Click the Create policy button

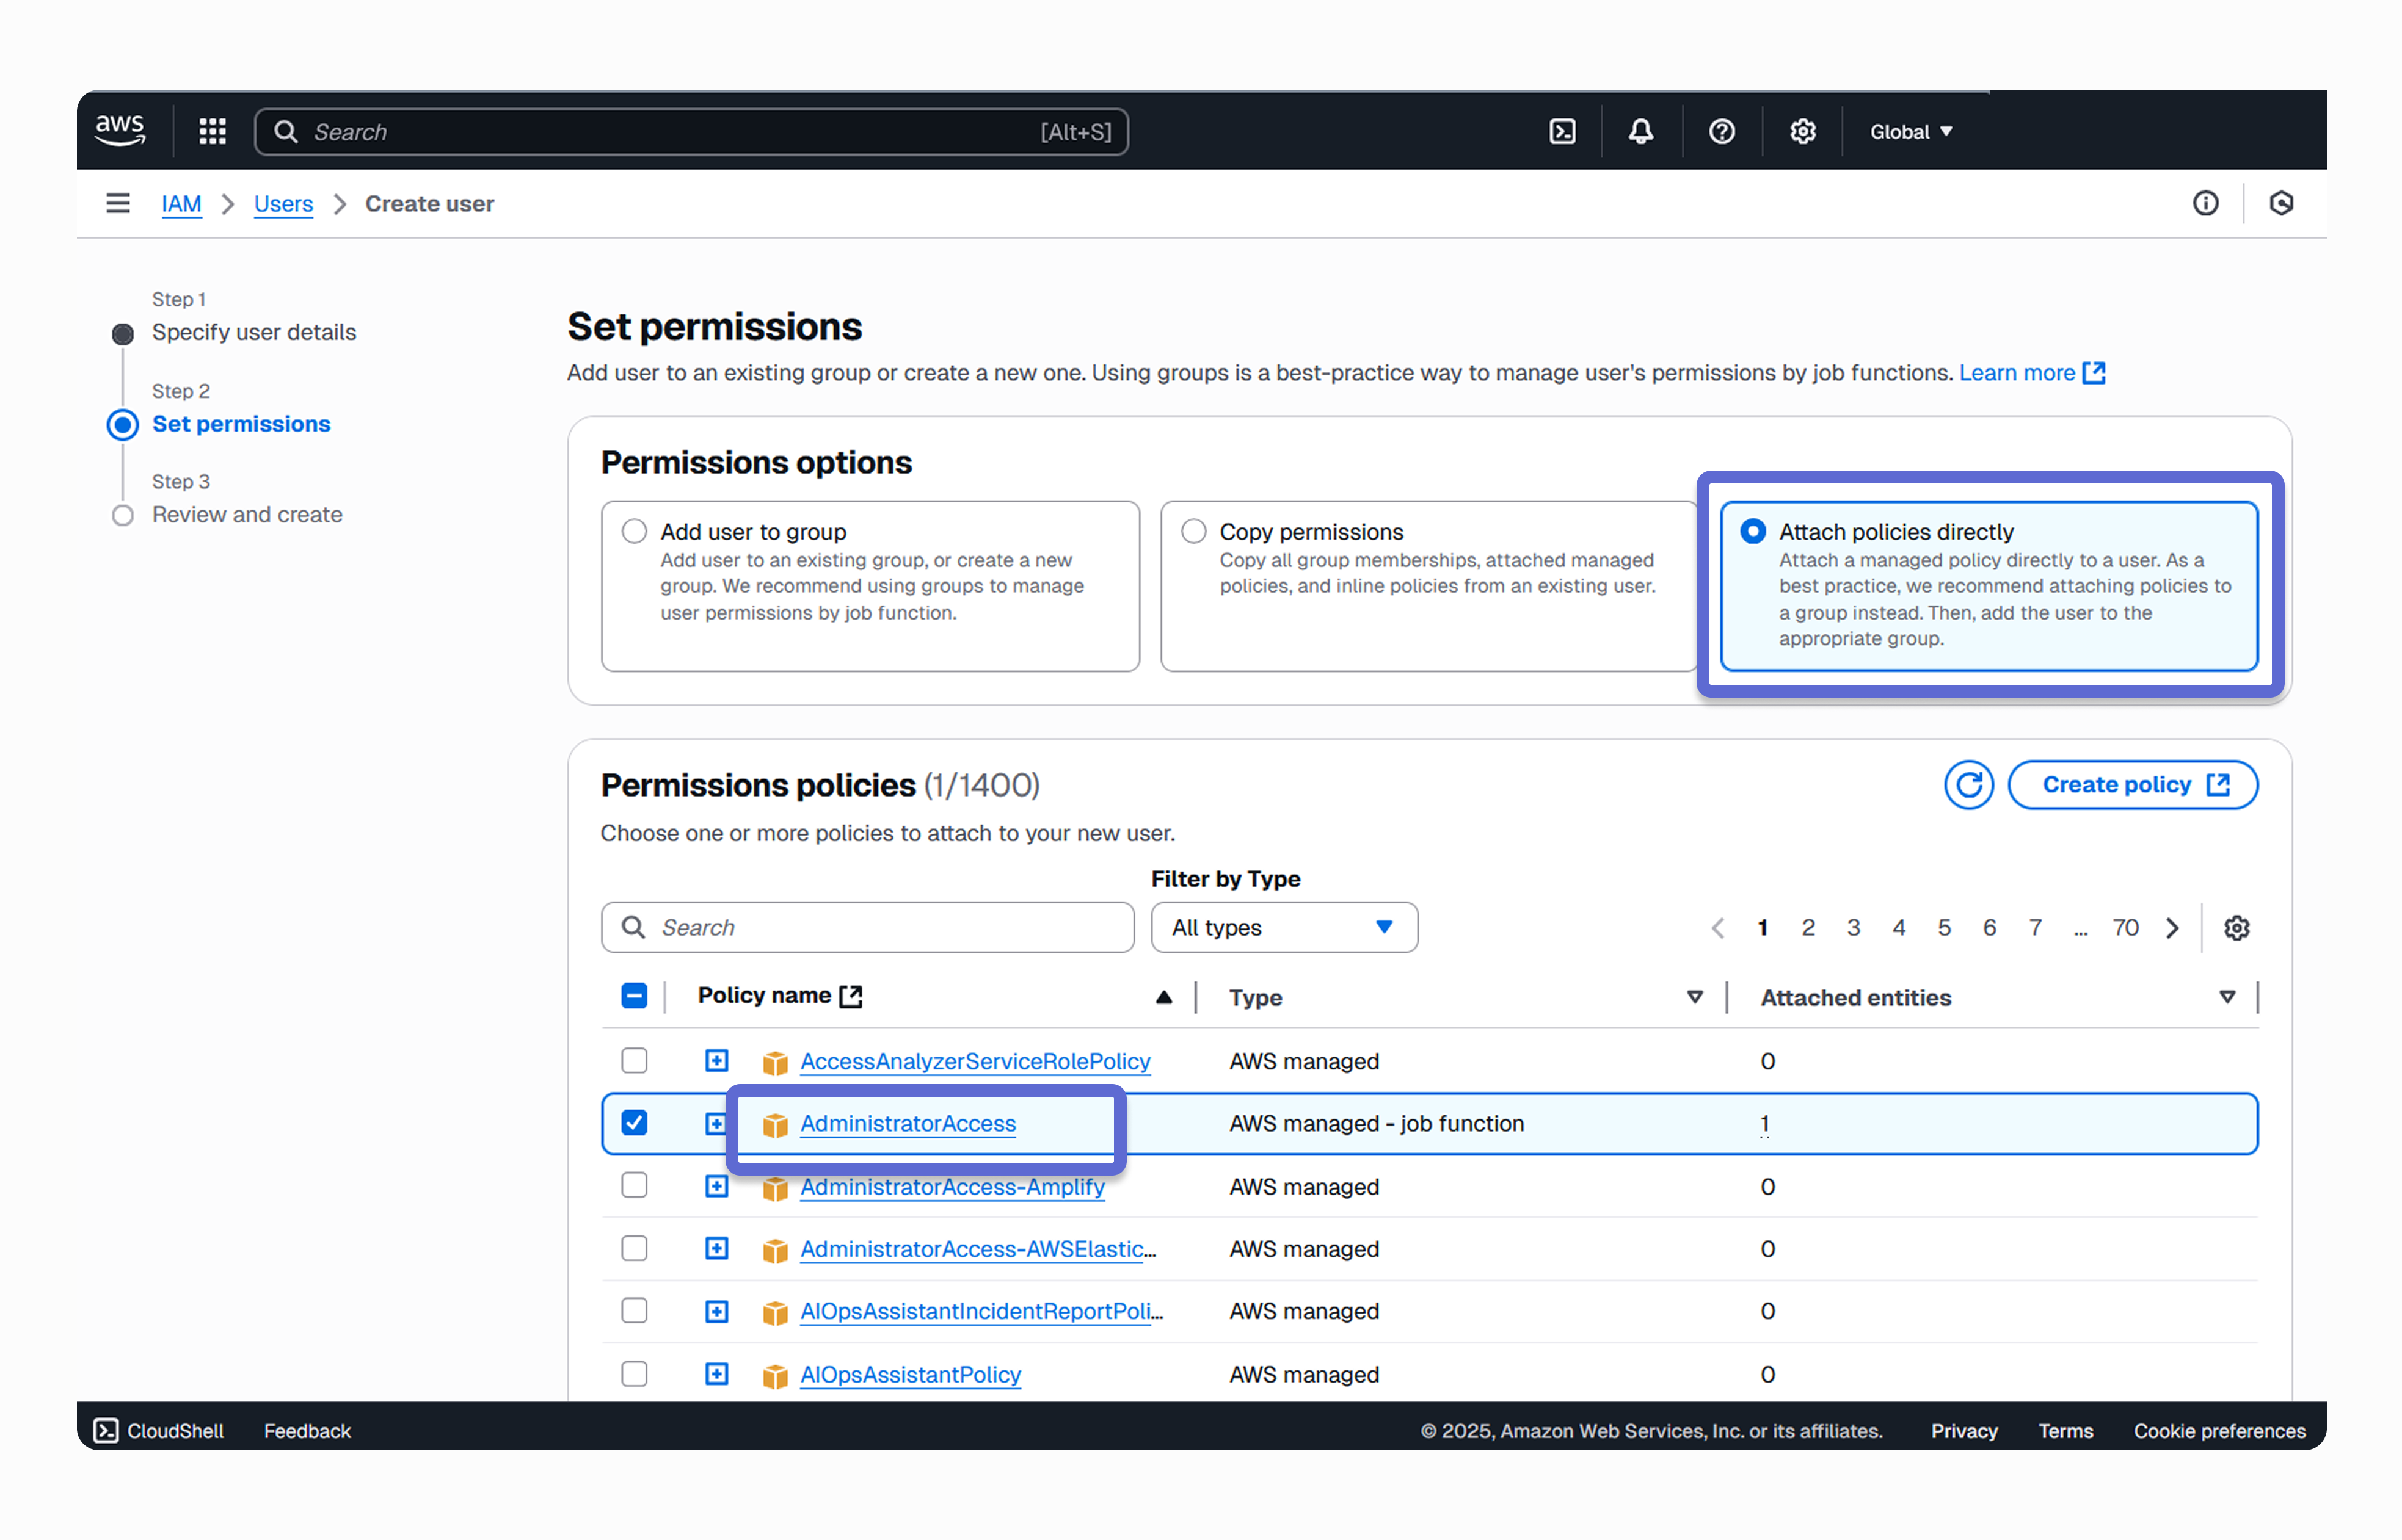coord(2133,785)
